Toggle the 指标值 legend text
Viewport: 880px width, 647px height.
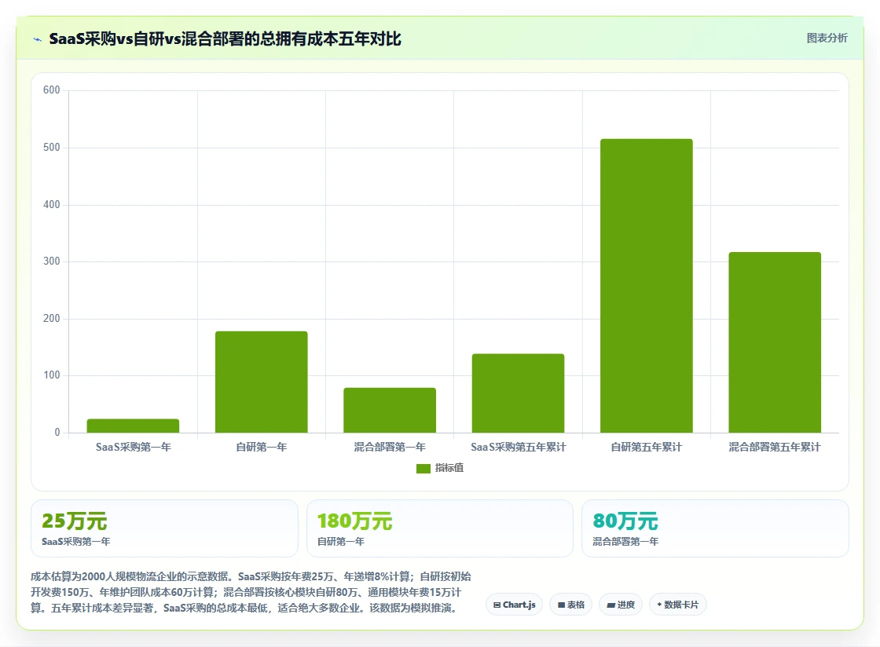click(449, 468)
